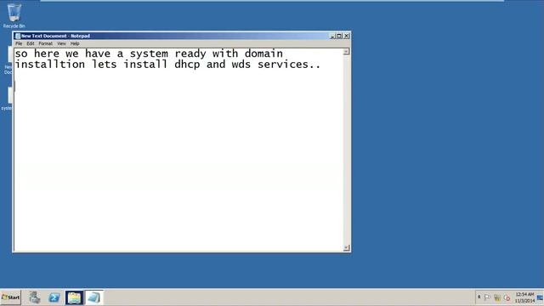Screen dimensions: 544x306
Task: Open the View menu in Notepad
Action: click(x=61, y=43)
